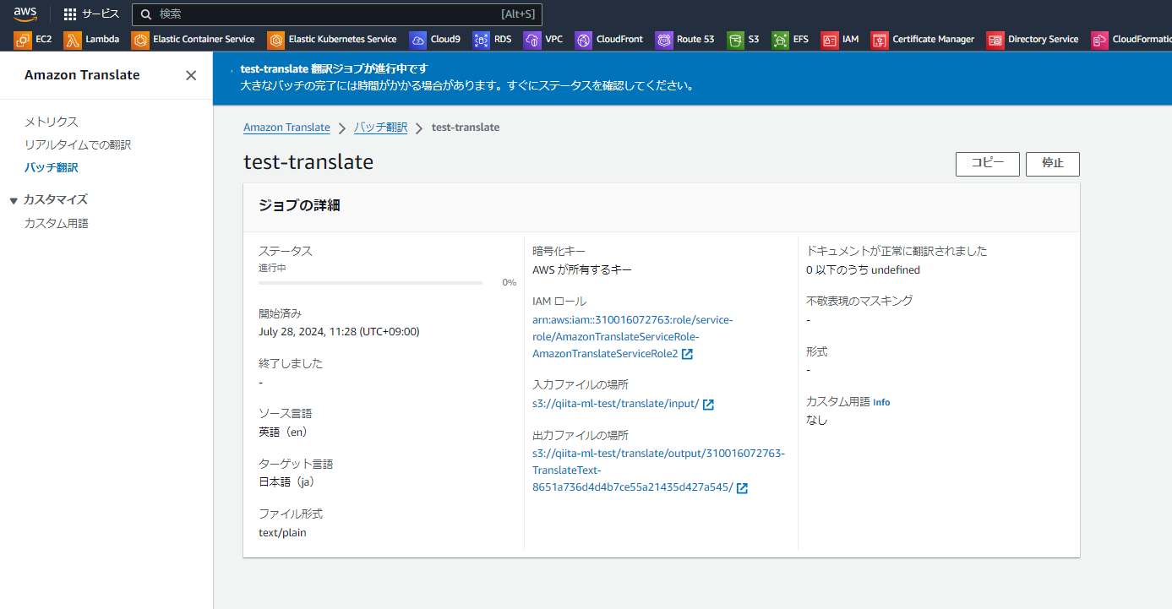Viewport: 1172px width, 609px height.
Task: Click the コピー button
Action: [988, 164]
